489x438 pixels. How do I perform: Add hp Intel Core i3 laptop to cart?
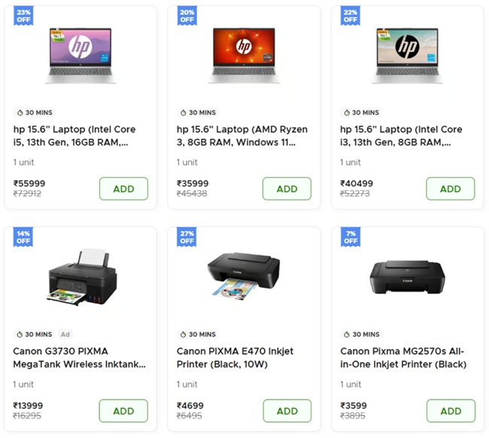[x=450, y=189]
